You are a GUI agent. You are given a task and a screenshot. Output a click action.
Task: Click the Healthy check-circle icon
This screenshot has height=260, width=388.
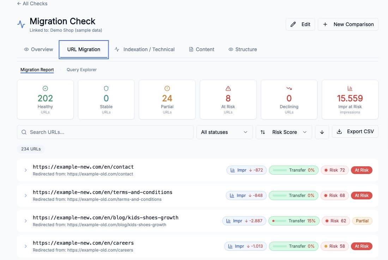click(45, 88)
